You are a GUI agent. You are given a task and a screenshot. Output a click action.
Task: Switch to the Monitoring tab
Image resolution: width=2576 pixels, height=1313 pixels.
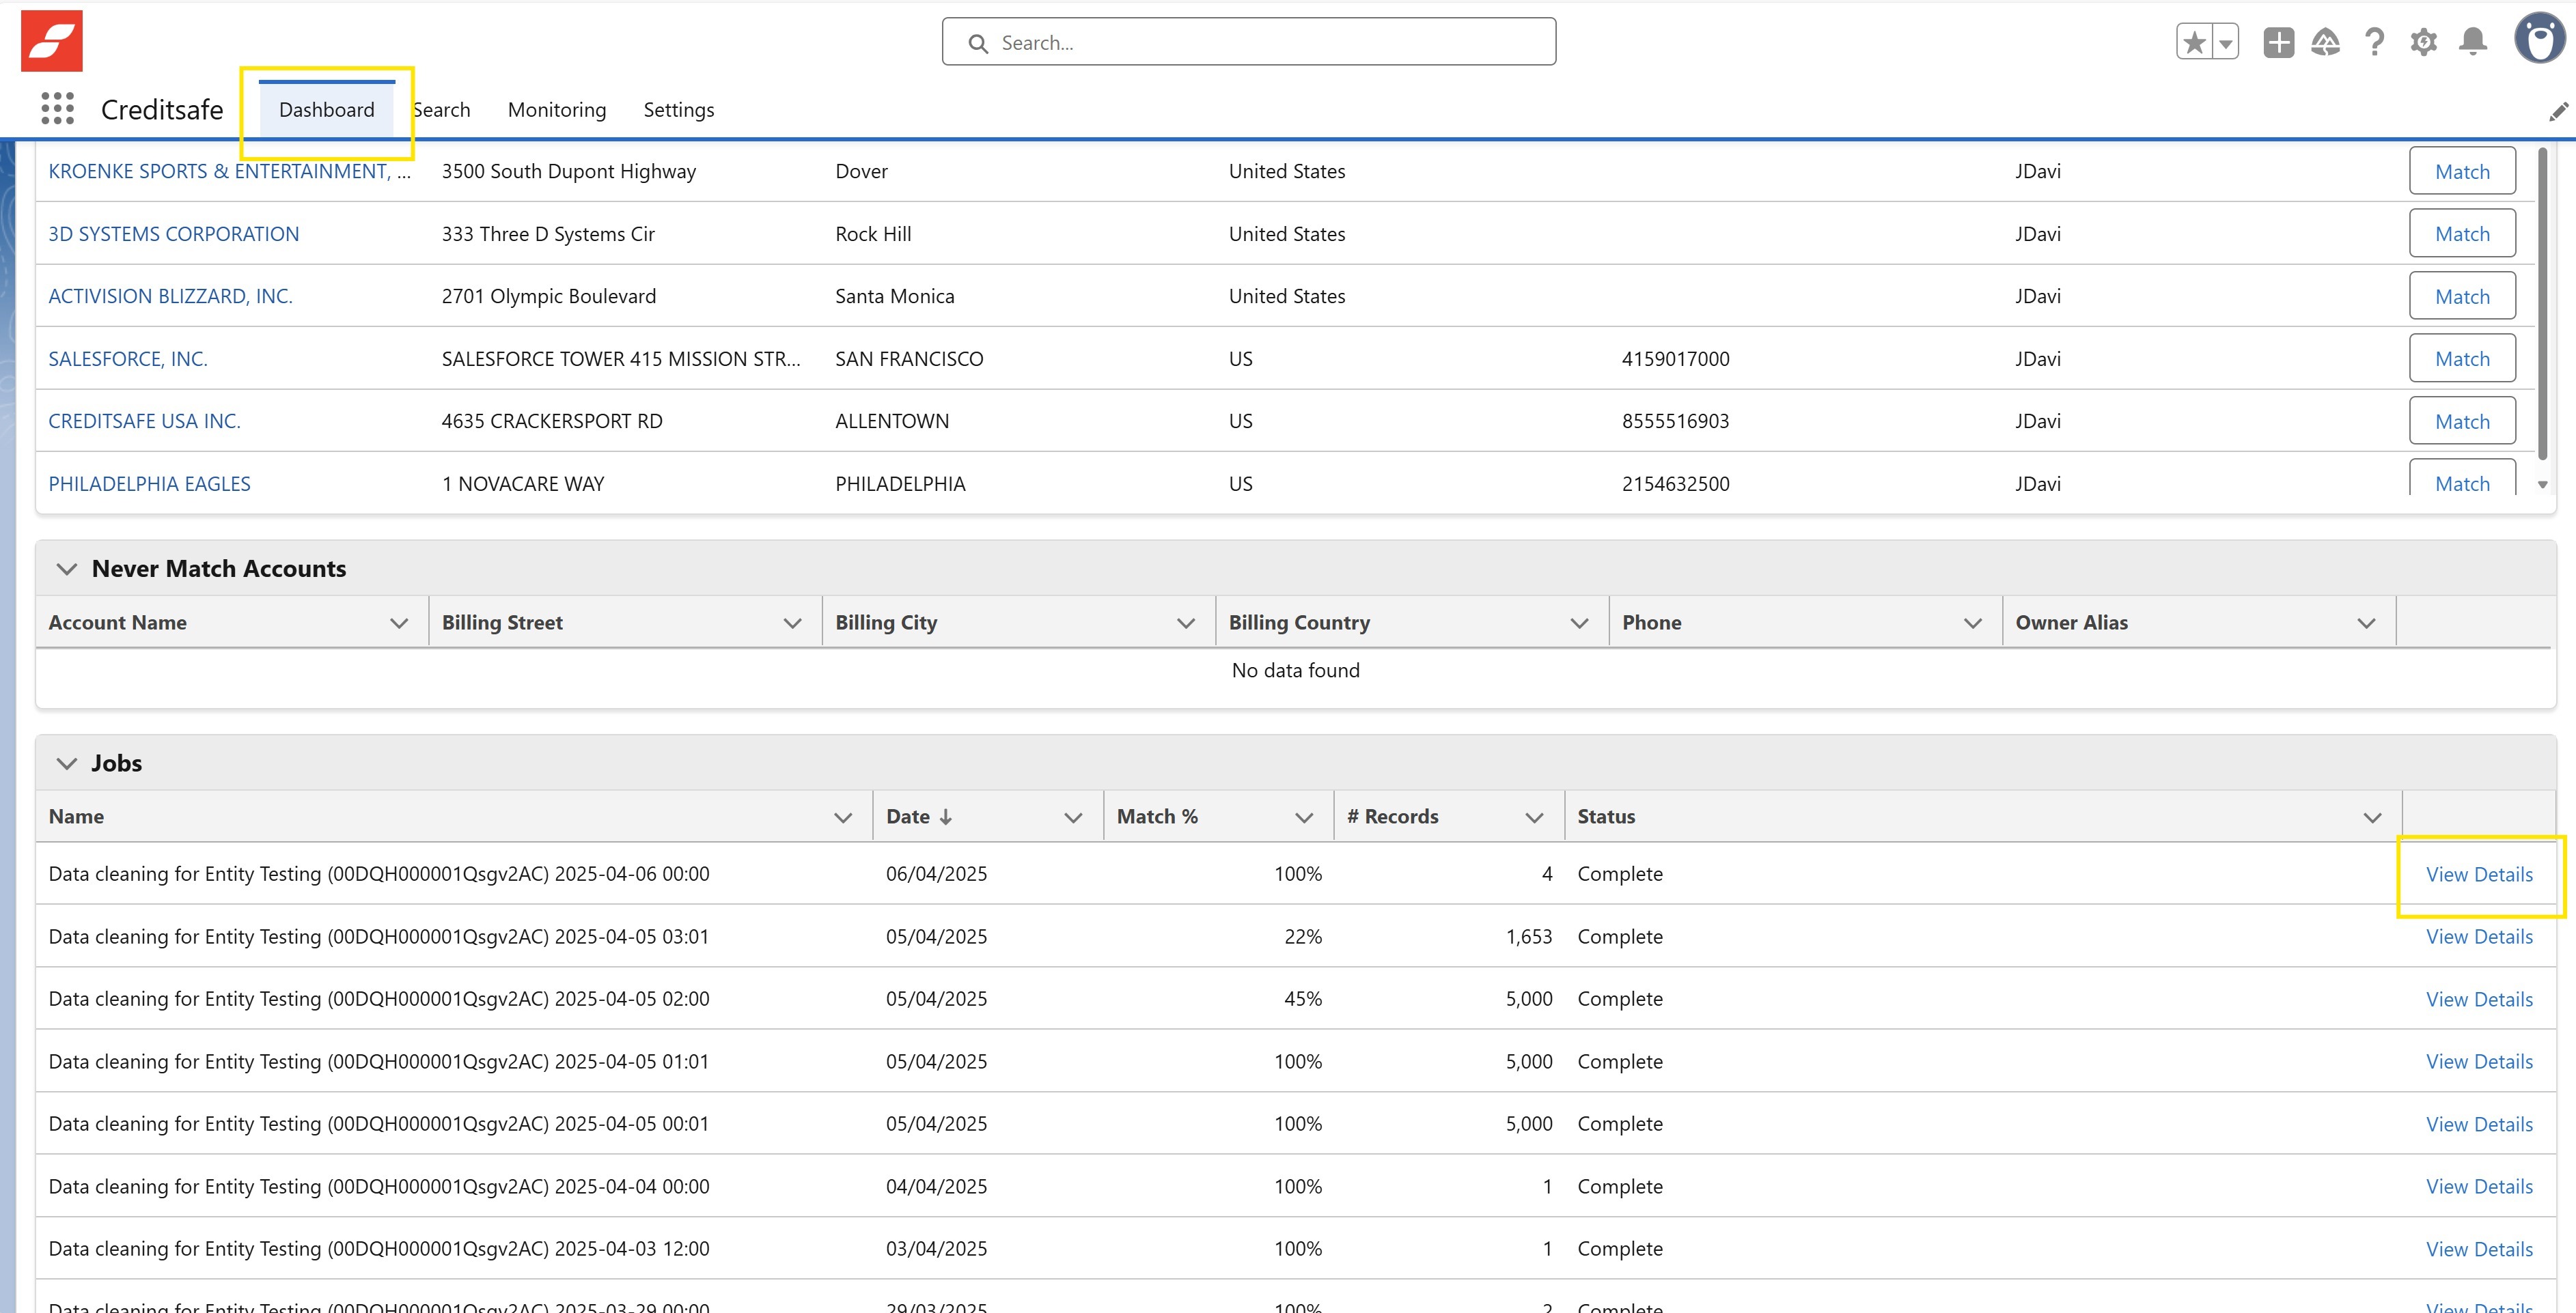coord(556,110)
